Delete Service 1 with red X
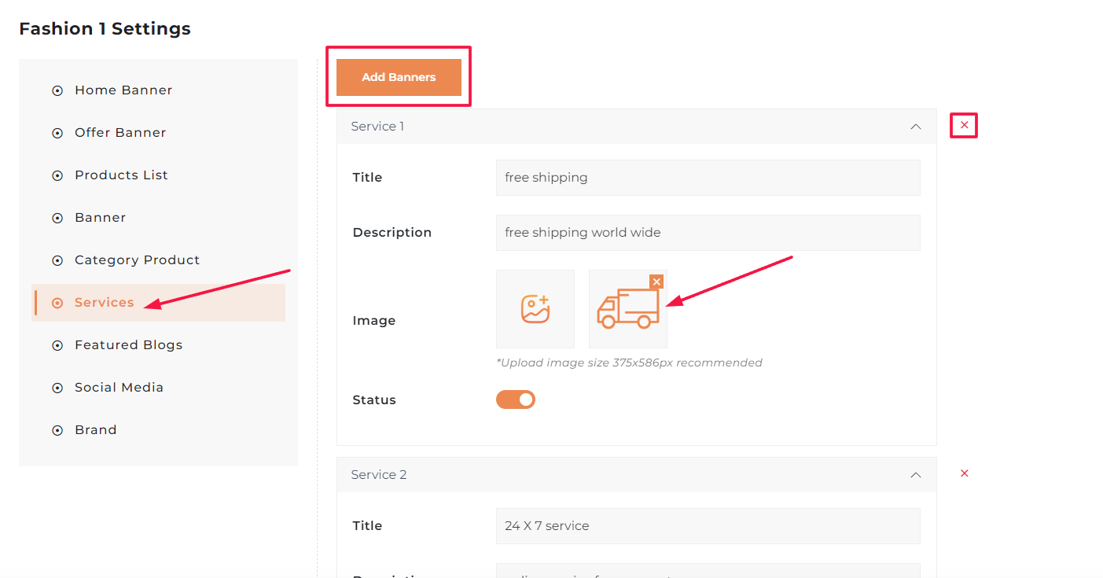 click(x=964, y=125)
